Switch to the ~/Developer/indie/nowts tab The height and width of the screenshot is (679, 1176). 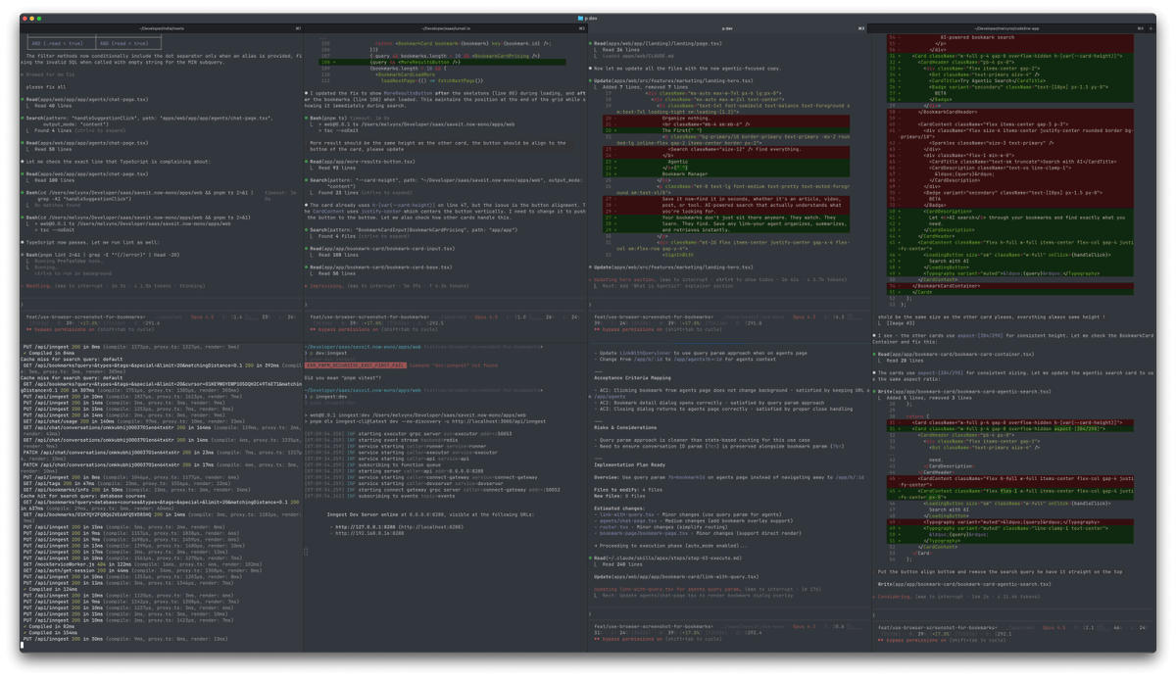[163, 28]
